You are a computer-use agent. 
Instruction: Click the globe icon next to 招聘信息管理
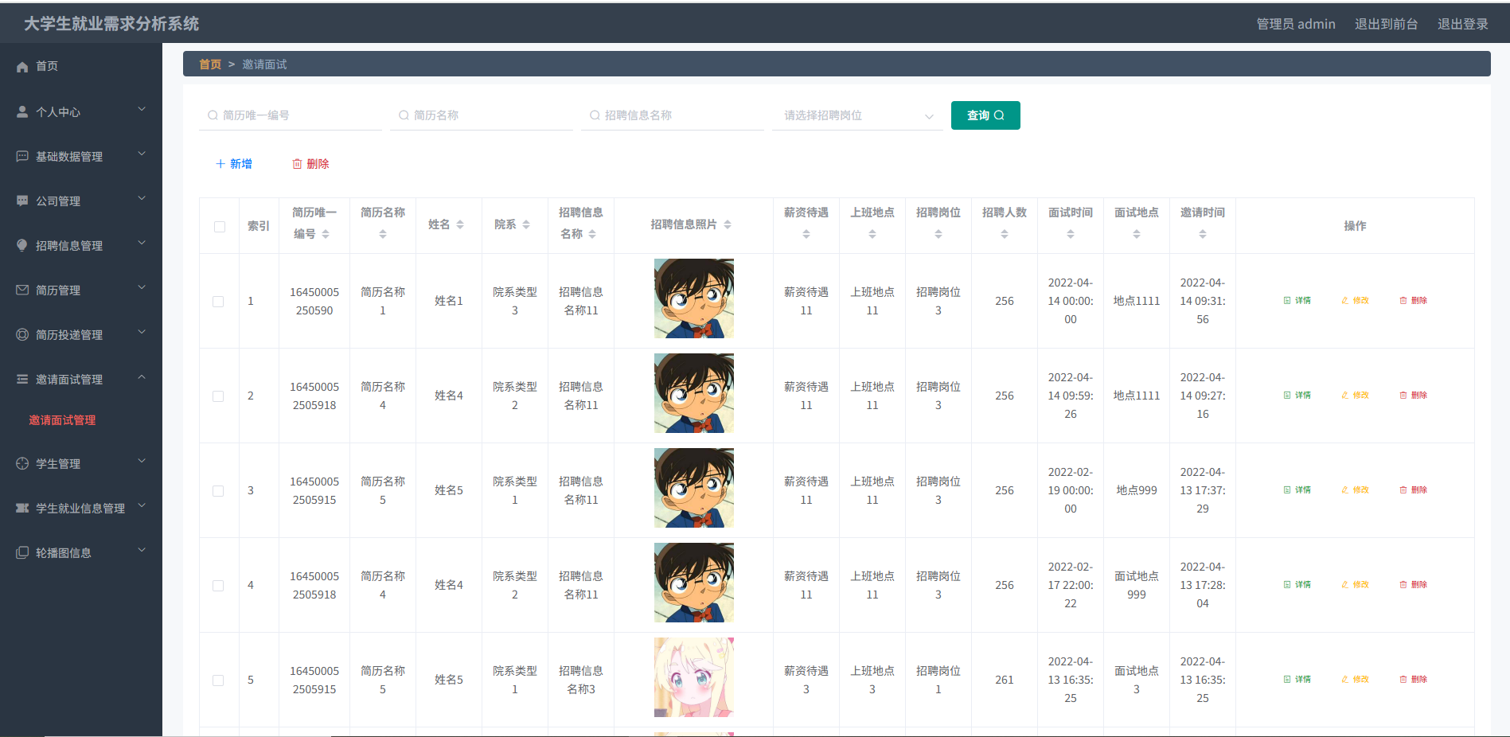tap(21, 245)
